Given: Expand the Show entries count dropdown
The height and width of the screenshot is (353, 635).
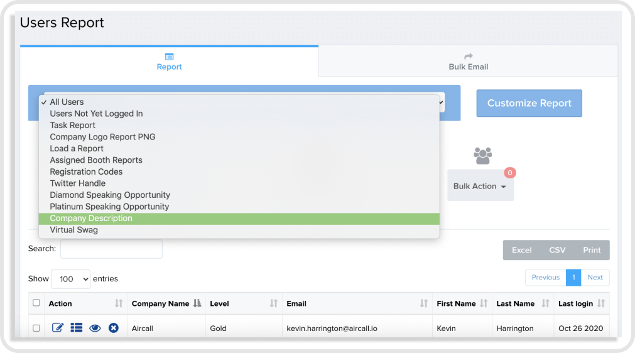Looking at the screenshot, I should [70, 279].
